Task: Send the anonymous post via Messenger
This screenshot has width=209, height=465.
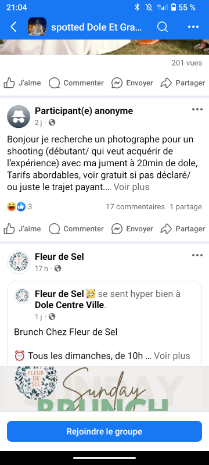Action: pos(132,228)
